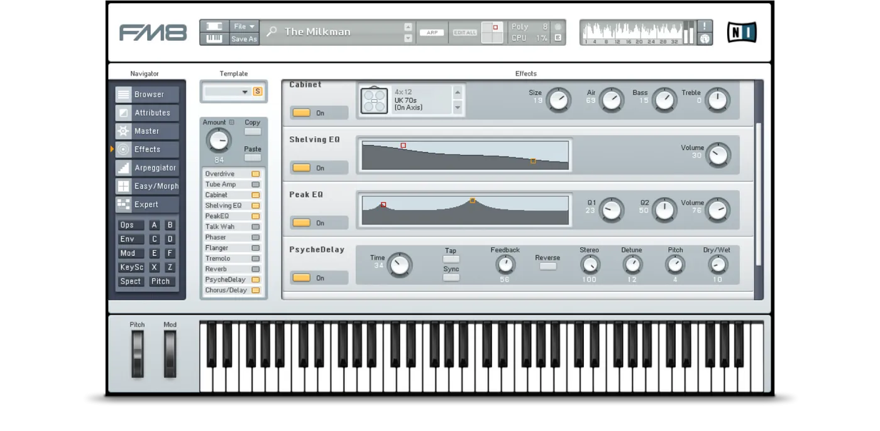The width and height of the screenshot is (880, 431).
Task: Enable the Tube Amp effect
Action: (256, 184)
